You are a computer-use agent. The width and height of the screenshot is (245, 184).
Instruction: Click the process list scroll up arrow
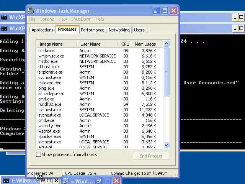click(x=166, y=44)
